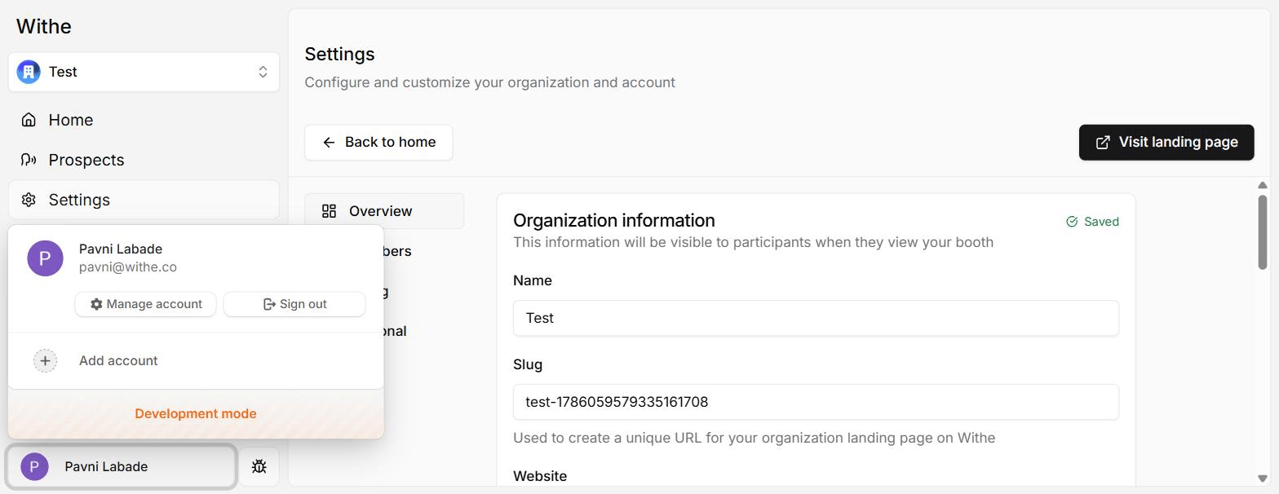Click the Settings page heading

(x=339, y=54)
